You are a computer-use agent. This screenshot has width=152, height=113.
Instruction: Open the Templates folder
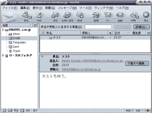[19, 42]
